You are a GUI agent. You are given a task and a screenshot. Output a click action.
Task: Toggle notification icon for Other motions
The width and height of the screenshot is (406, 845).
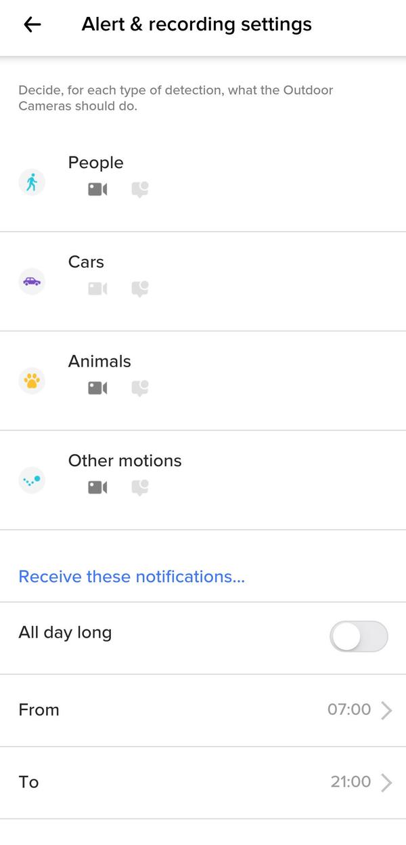click(x=140, y=487)
